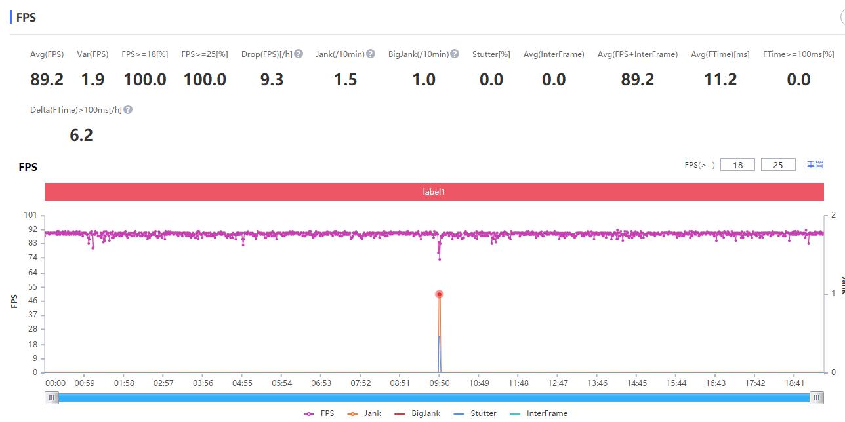Click the blue time range scrollbar track

(434, 398)
